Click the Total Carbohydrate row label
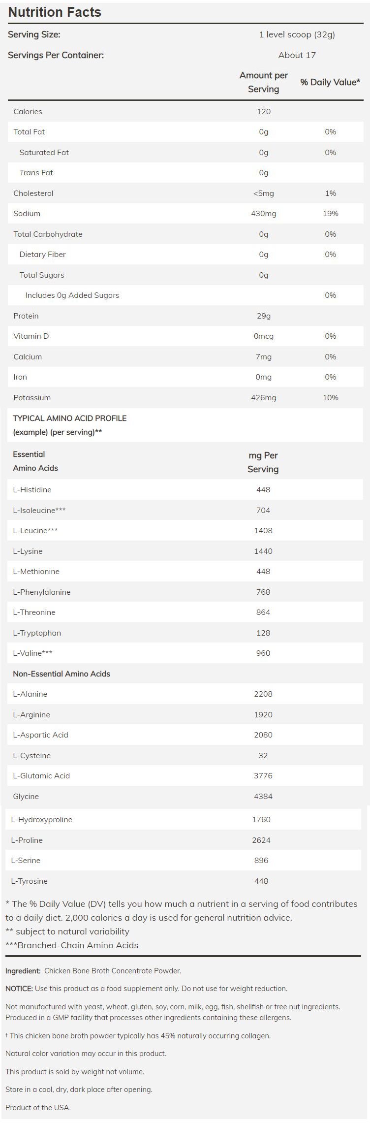Screen dimensions: 370x1124 (48, 234)
